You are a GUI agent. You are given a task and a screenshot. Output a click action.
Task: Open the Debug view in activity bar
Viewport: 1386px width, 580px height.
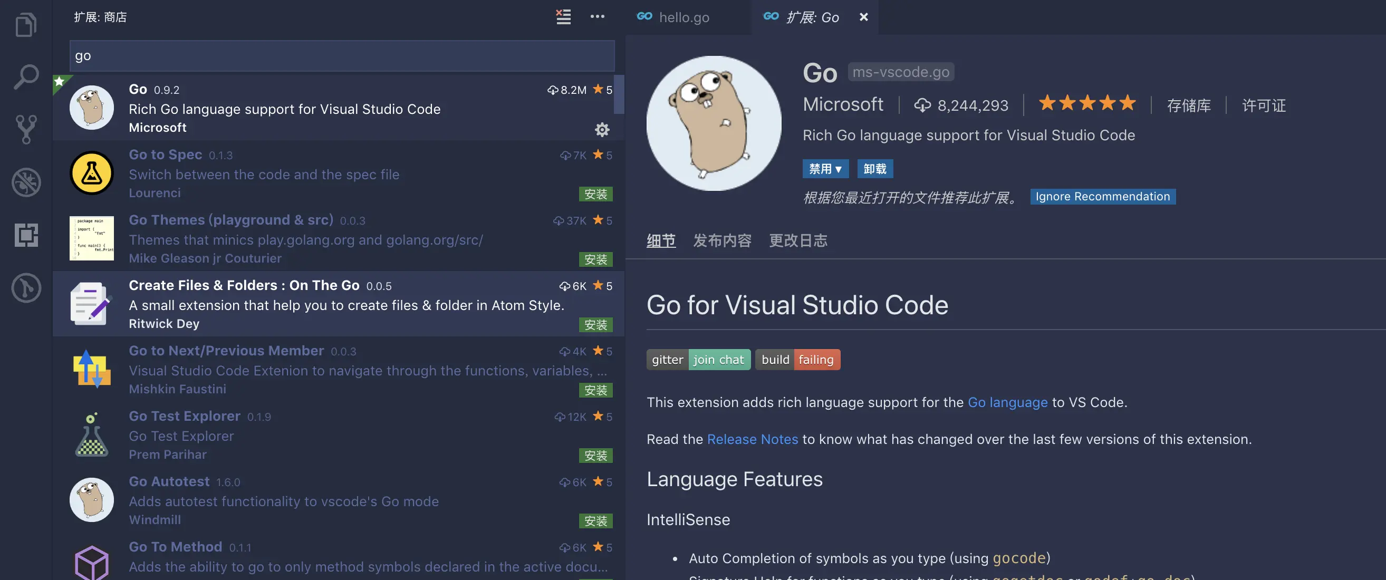(x=26, y=182)
